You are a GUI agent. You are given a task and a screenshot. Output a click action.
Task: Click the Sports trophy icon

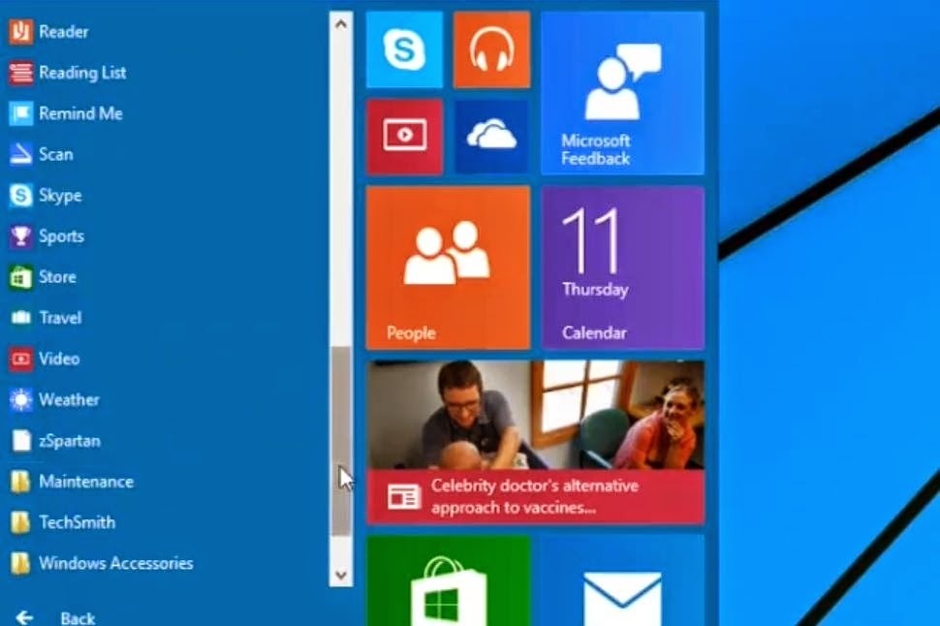coord(20,236)
